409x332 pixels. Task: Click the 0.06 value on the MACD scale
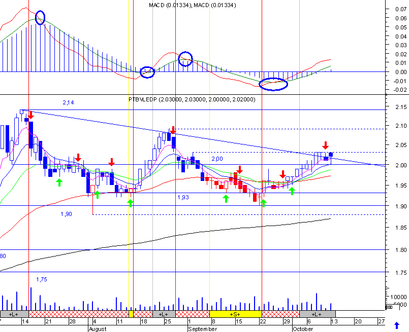[x=401, y=18]
